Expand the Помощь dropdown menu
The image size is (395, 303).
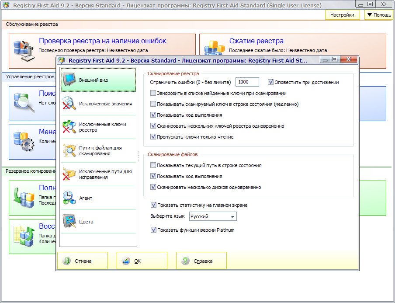(378, 15)
